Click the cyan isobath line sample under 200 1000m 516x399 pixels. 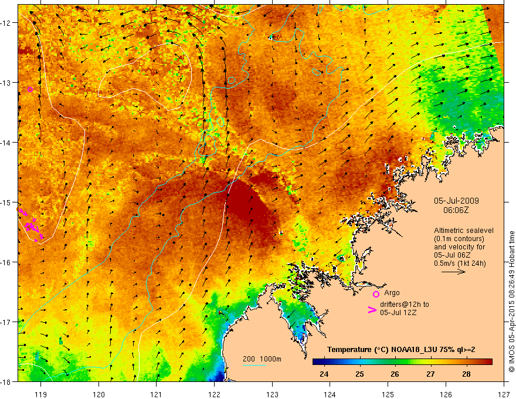[x=254, y=365]
